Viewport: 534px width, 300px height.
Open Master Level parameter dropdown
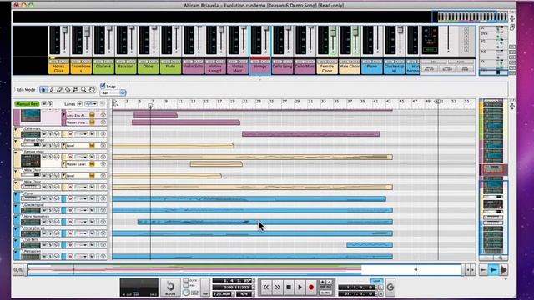click(x=63, y=164)
